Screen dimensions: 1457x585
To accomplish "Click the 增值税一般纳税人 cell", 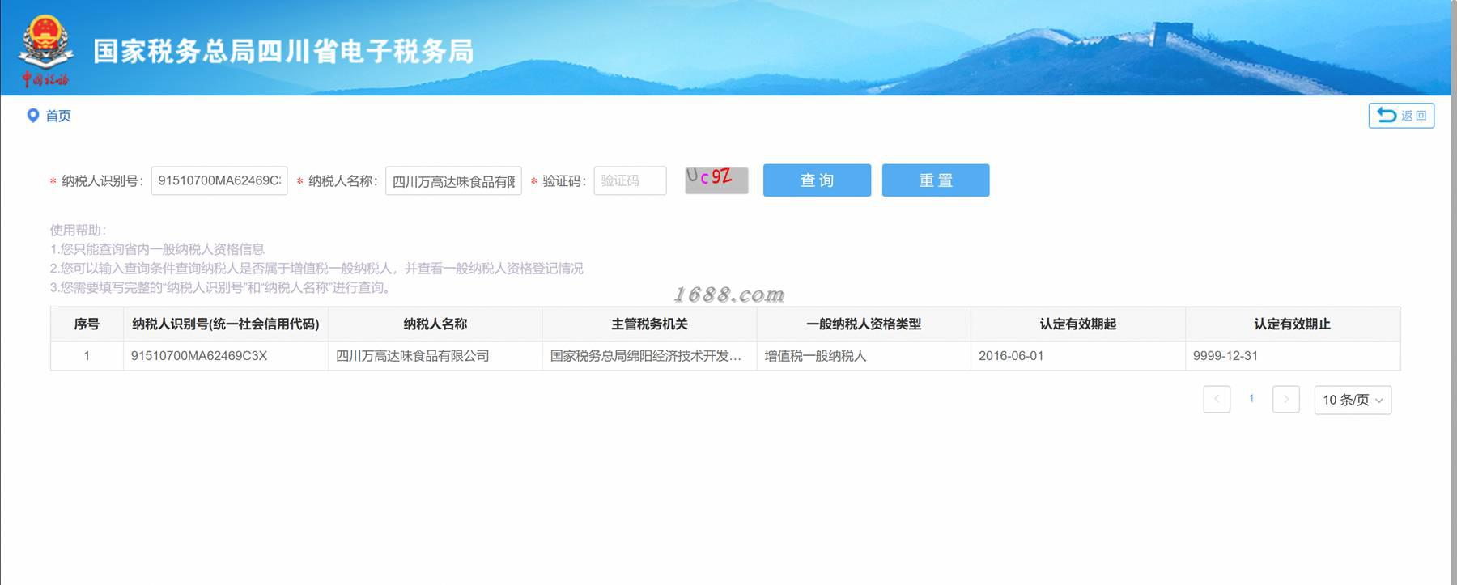I will tap(864, 355).
